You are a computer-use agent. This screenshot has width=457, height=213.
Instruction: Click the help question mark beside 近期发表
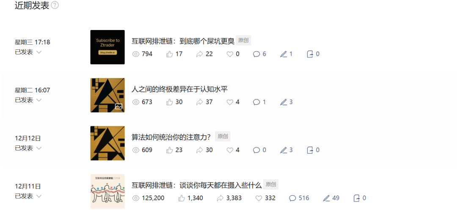[x=55, y=5]
